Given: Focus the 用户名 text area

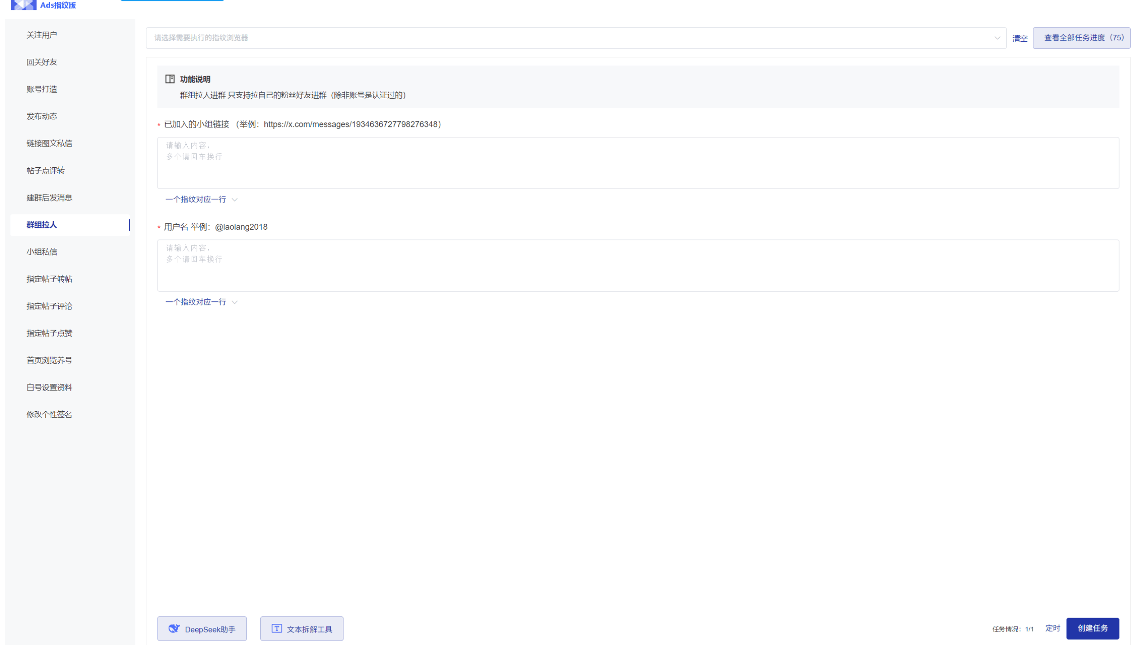Looking at the screenshot, I should (637, 266).
